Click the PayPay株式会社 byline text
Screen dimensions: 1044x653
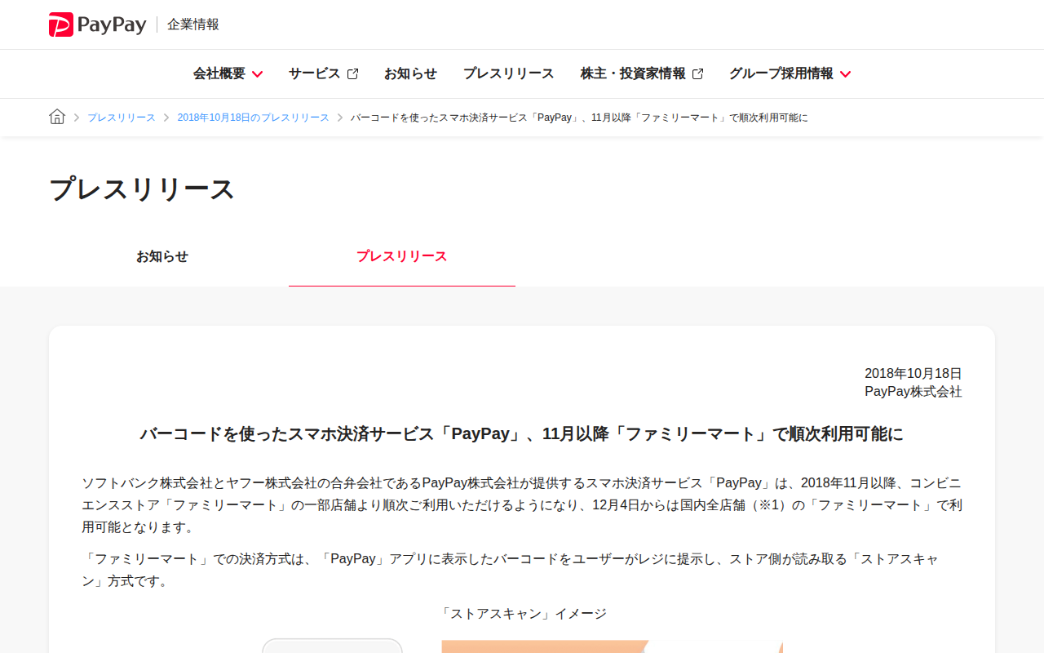tap(913, 392)
